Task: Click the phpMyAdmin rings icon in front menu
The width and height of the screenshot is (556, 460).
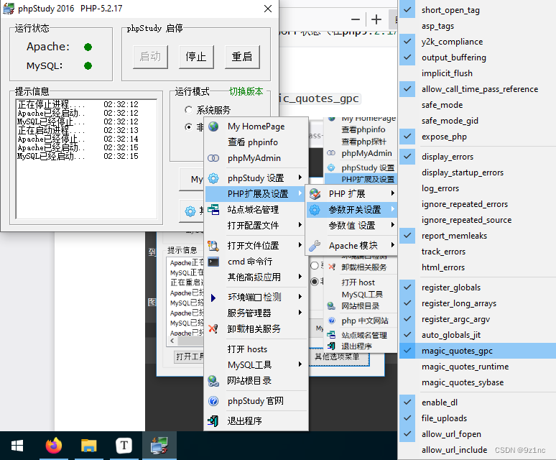Action: [x=213, y=158]
